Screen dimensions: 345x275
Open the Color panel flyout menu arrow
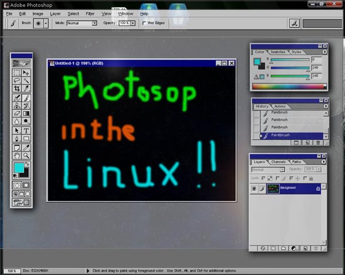pyautogui.click(x=324, y=51)
